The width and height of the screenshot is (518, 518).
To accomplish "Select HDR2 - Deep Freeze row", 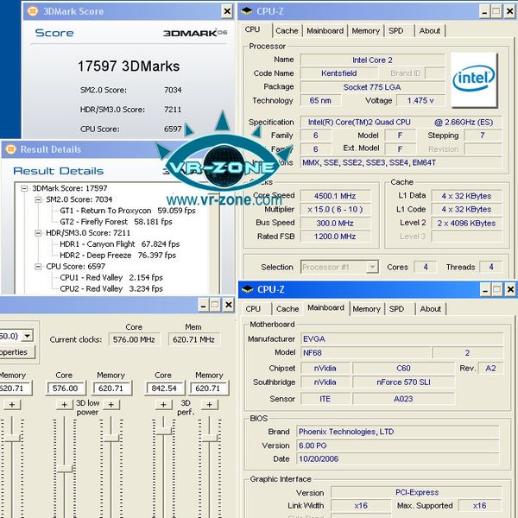I will [x=117, y=256].
